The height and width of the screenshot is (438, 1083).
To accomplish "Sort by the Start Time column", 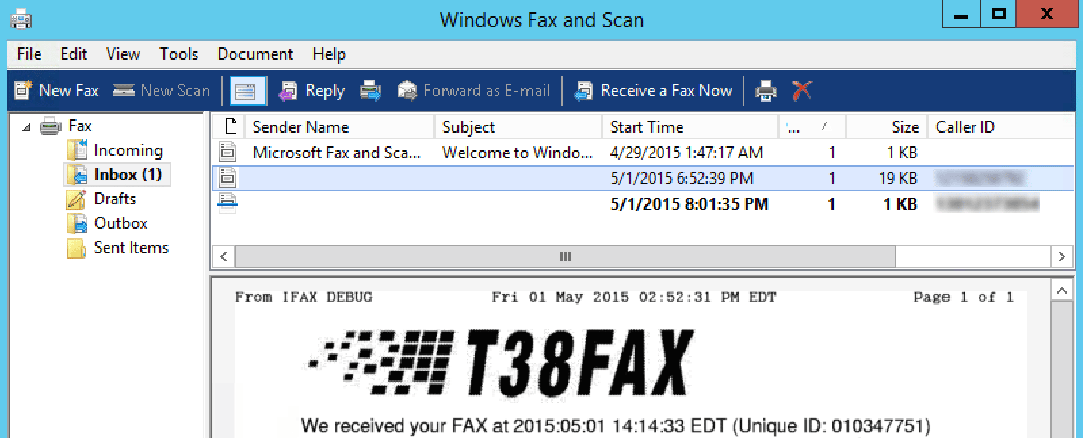I will pyautogui.click(x=690, y=127).
